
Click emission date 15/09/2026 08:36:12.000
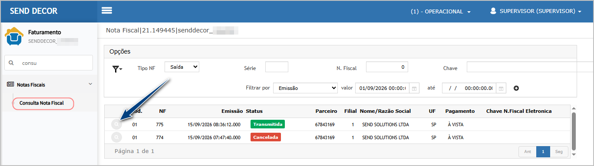tap(214, 125)
